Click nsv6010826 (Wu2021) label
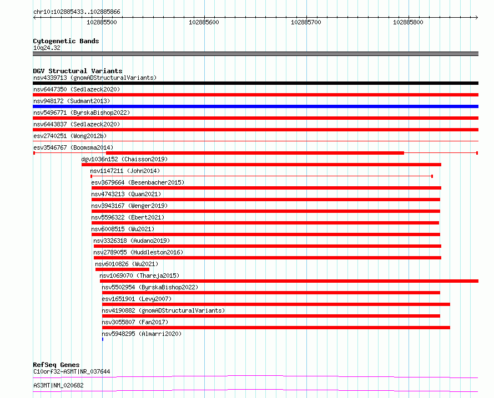Image resolution: width=494 pixels, height=398 pixels. (127, 264)
